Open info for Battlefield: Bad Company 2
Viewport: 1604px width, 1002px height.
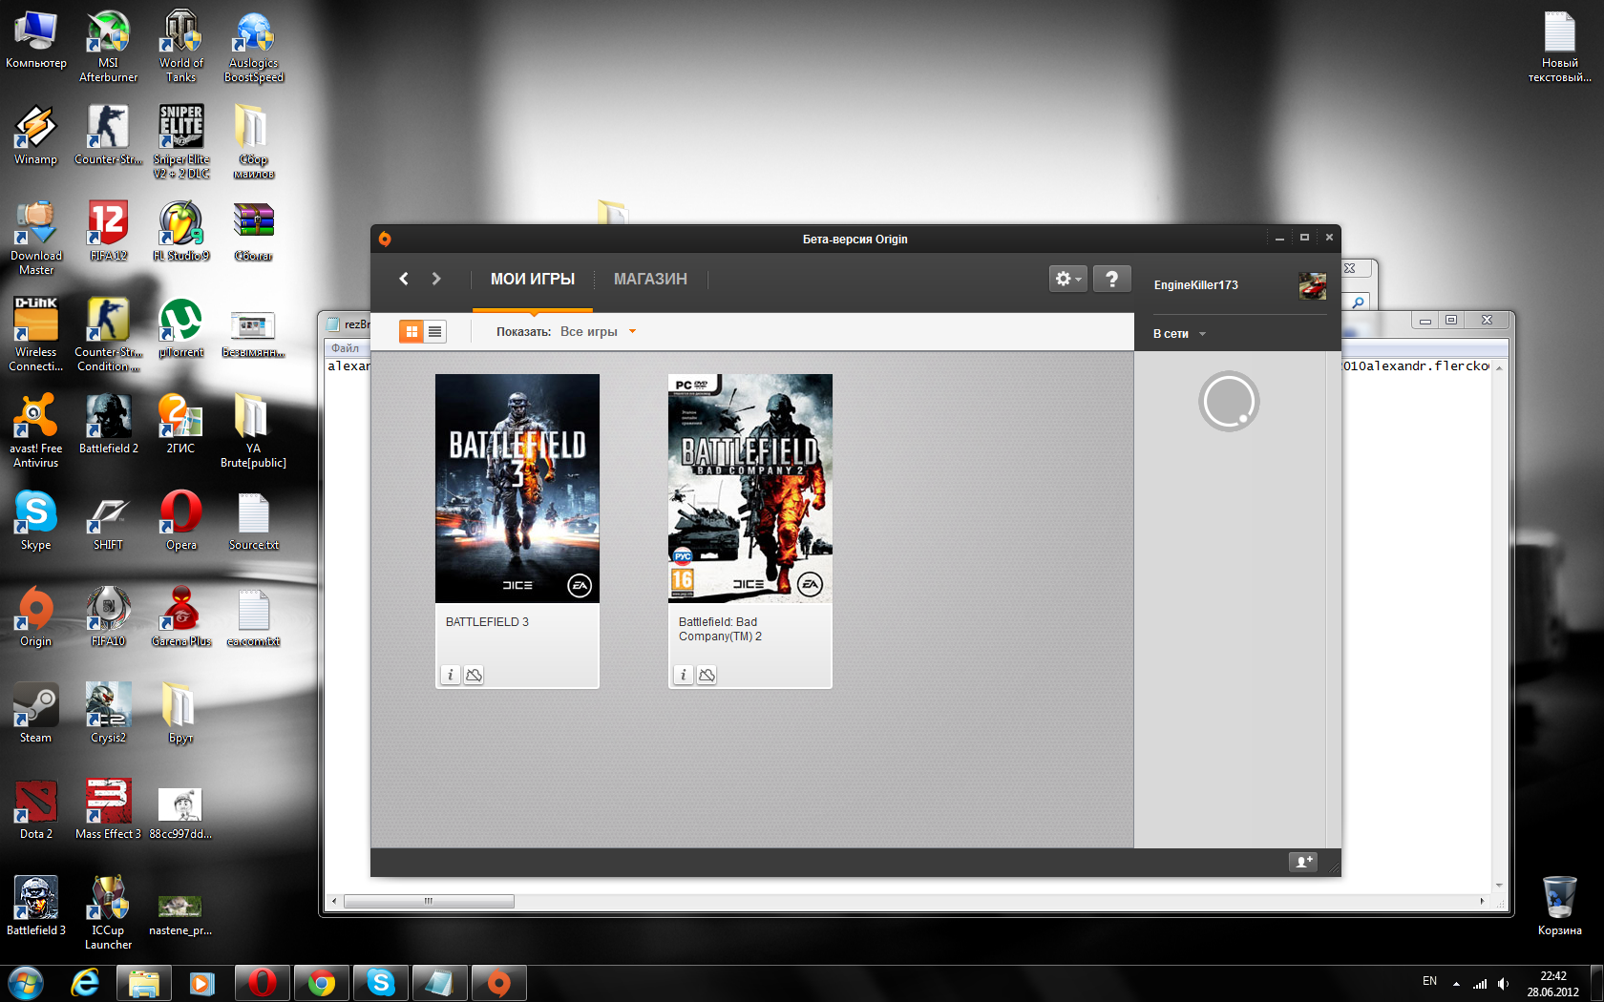[x=684, y=675]
